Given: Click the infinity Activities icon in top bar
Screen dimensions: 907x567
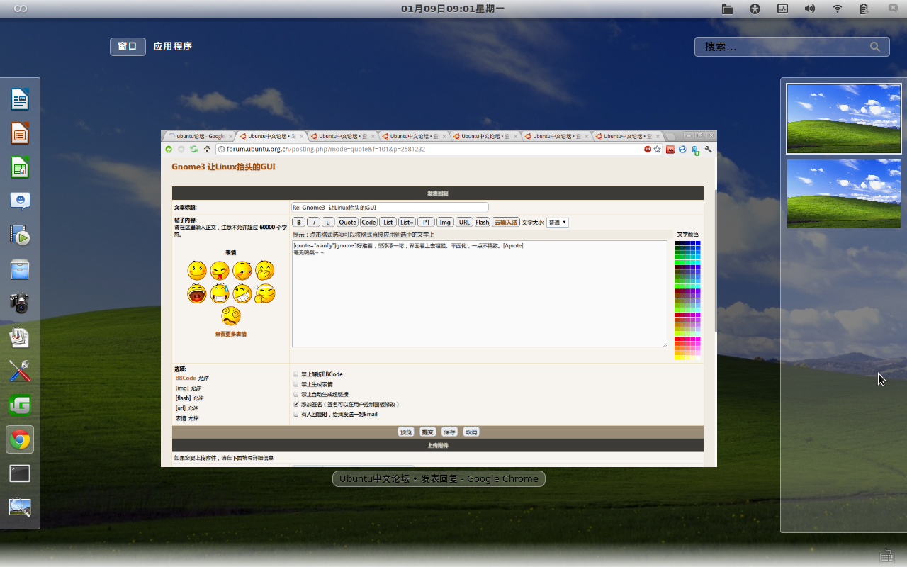Looking at the screenshot, I should 21,9.
